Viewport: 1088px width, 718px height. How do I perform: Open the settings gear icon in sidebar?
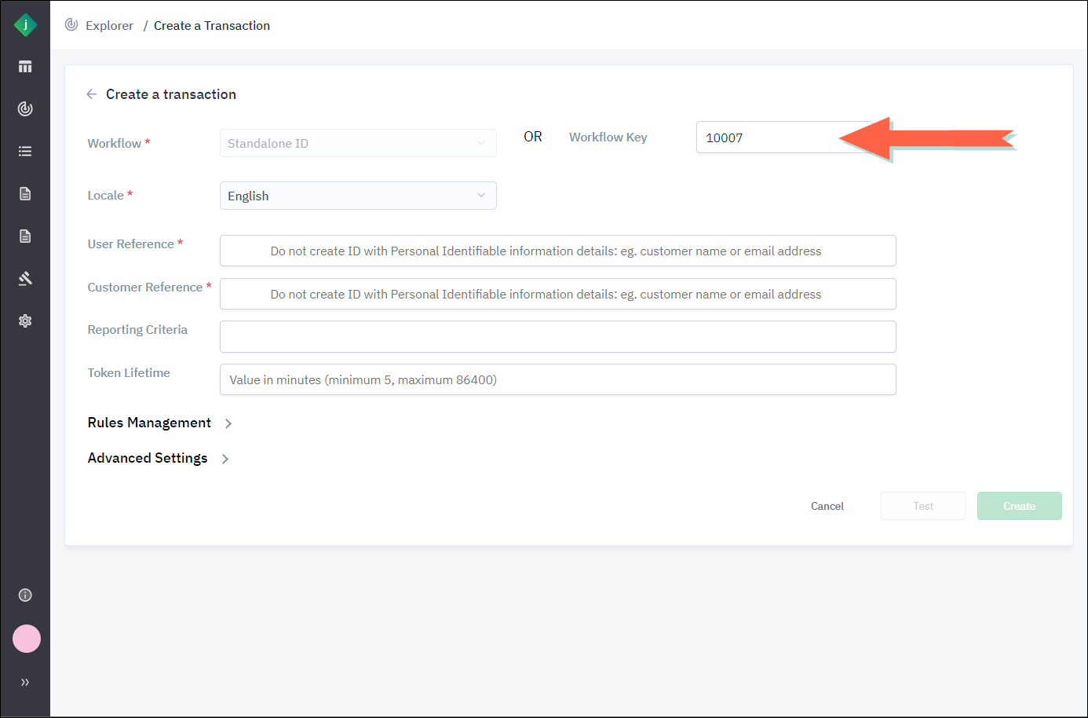(25, 321)
